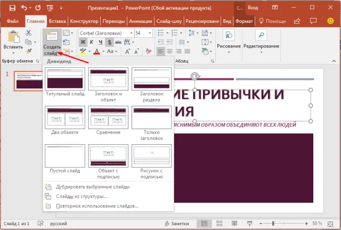The width and height of the screenshot is (341, 230).
Task: Switch to the Вставка tab
Action: 57,21
